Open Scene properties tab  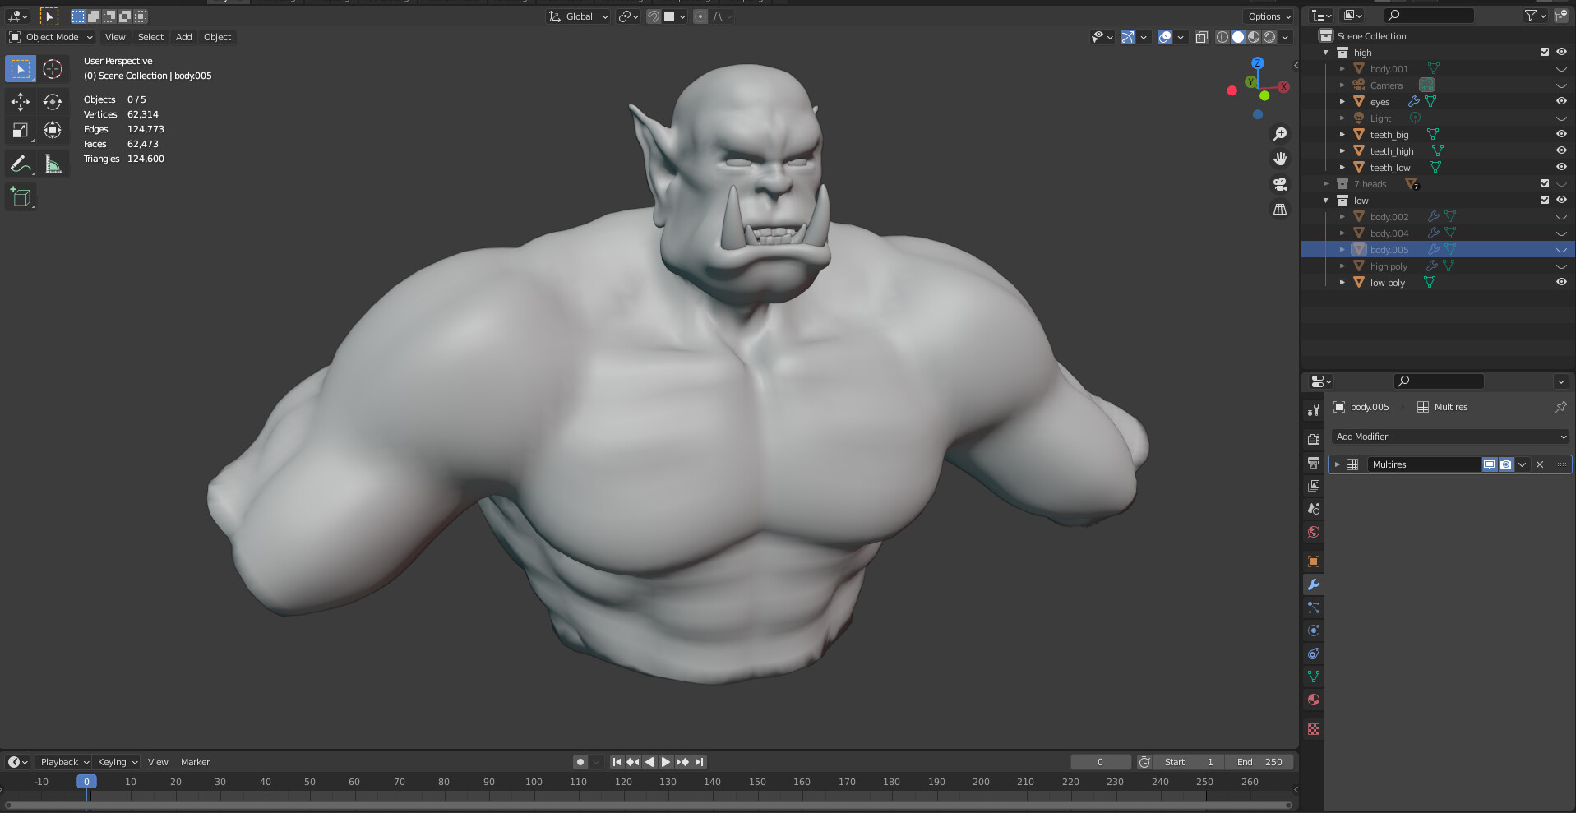pos(1314,509)
